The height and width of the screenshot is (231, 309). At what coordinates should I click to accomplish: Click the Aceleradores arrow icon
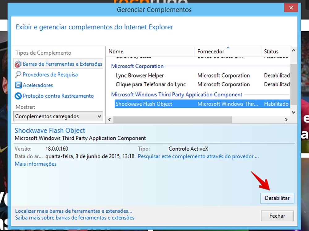[x=18, y=85]
